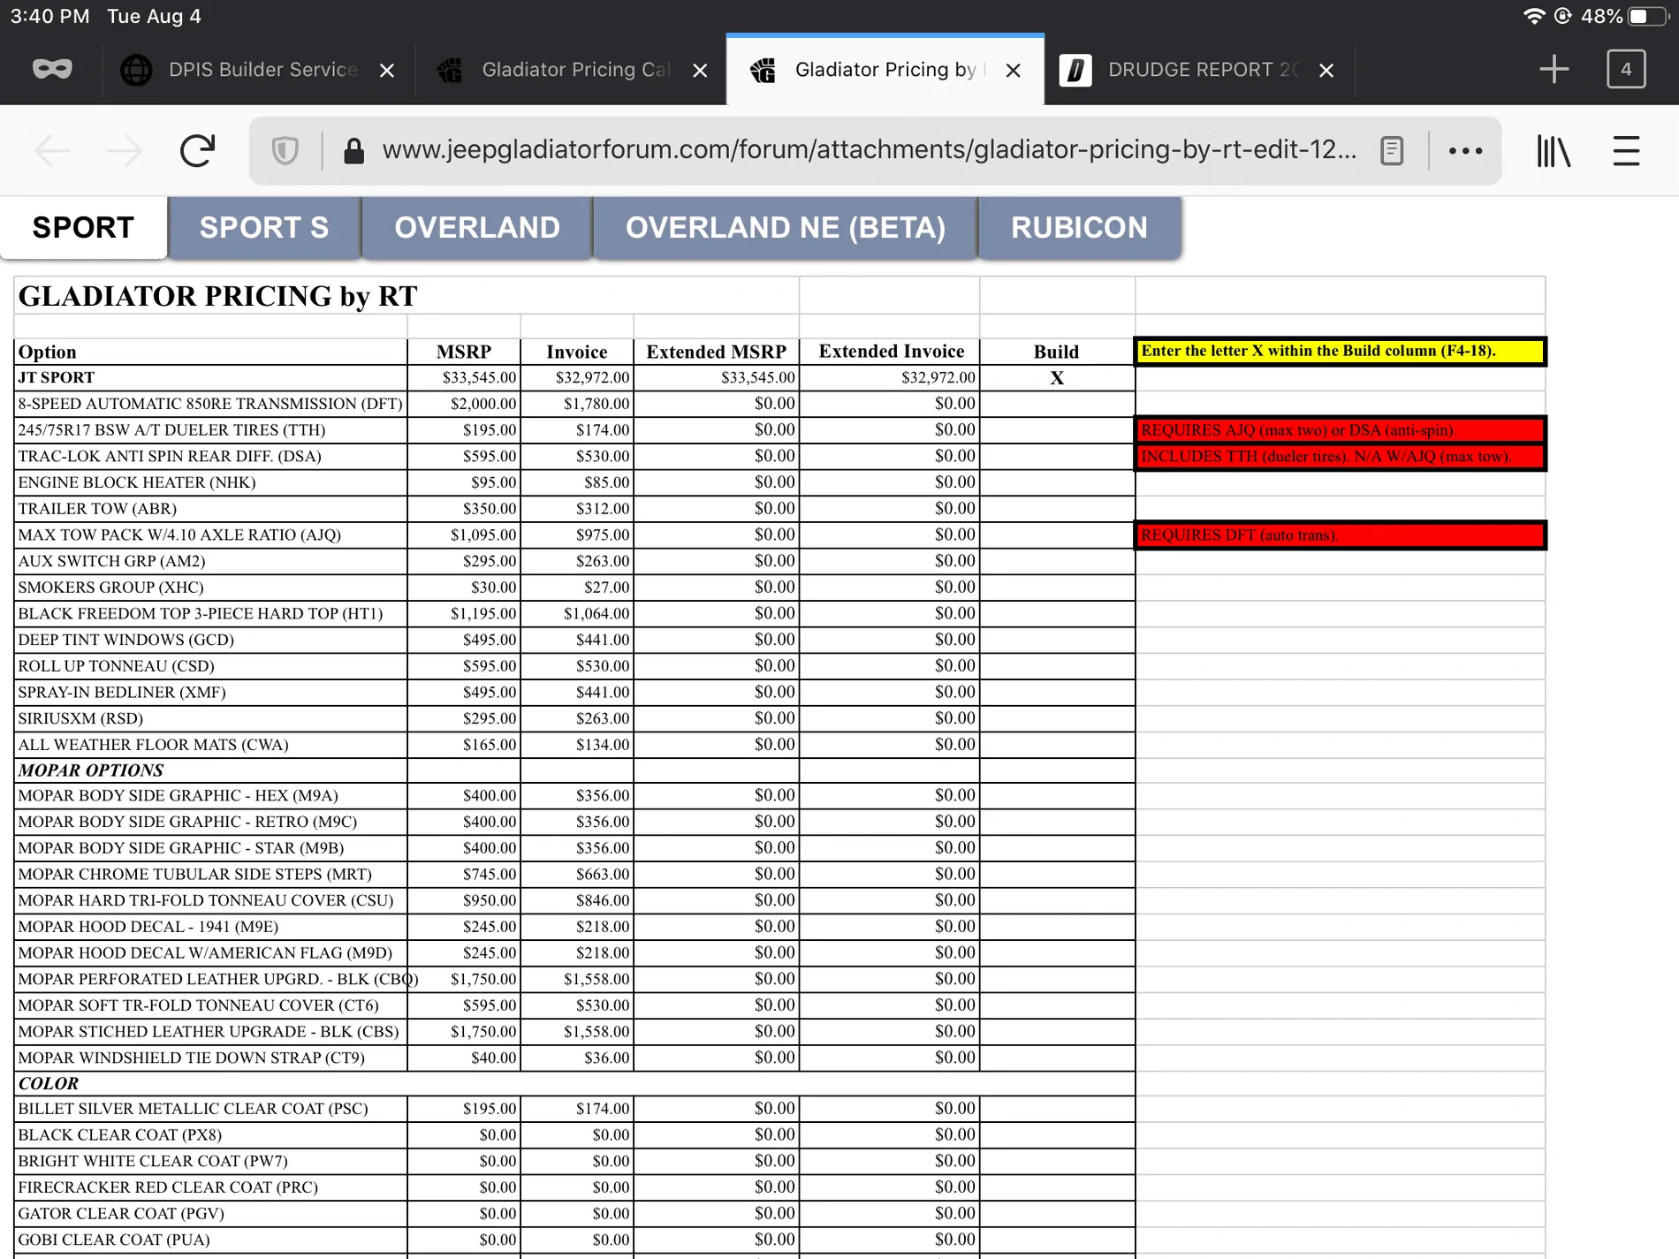This screenshot has height=1259, width=1679.
Task: Open the tab count overview button
Action: pyautogui.click(x=1626, y=69)
